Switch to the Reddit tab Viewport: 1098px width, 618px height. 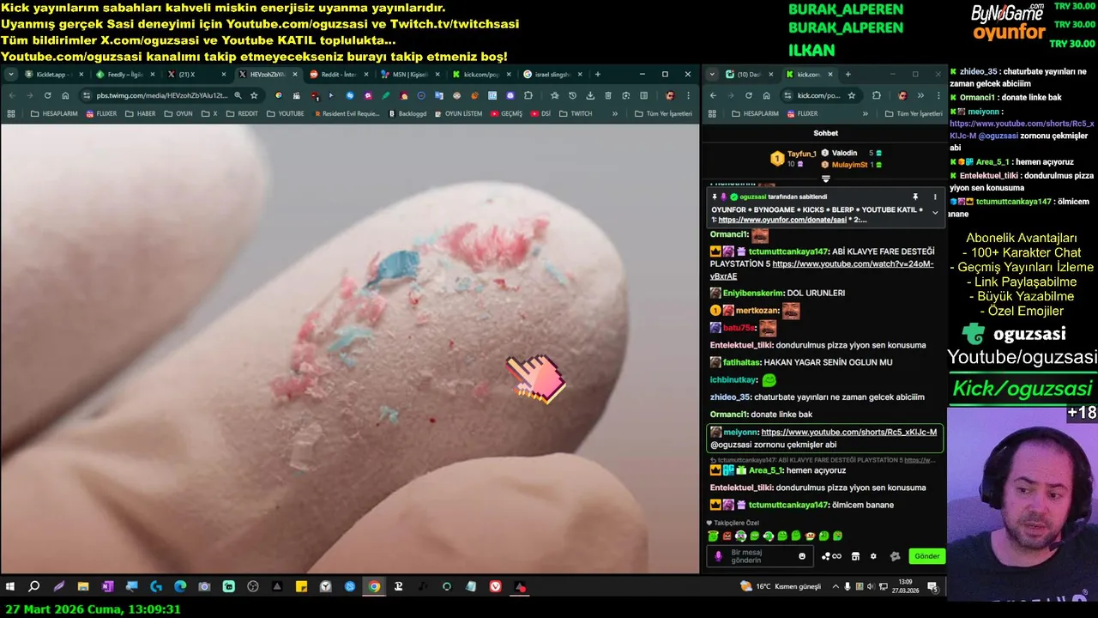[338, 75]
